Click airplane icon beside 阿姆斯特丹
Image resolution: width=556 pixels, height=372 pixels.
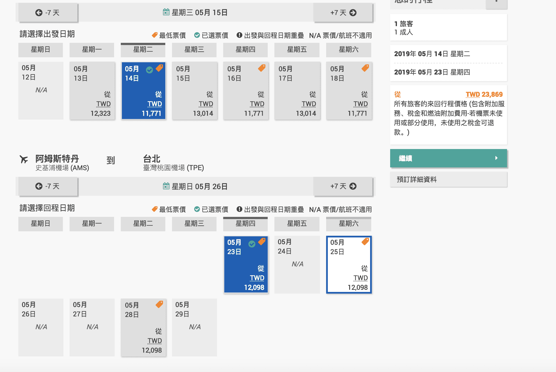[x=24, y=159]
